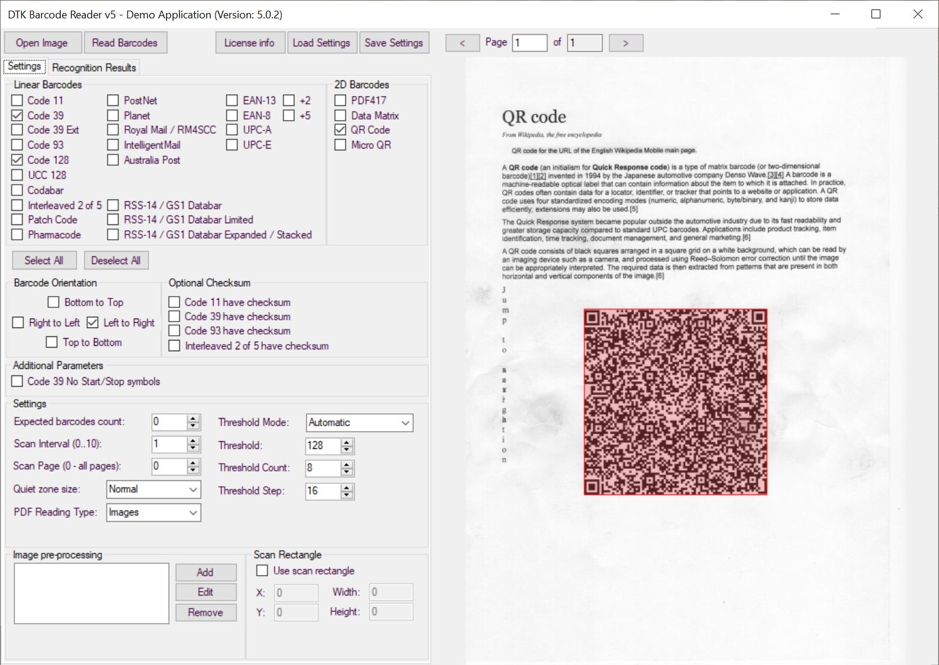939x665 pixels.
Task: Open the Quiet zone size dropdown
Action: [153, 489]
